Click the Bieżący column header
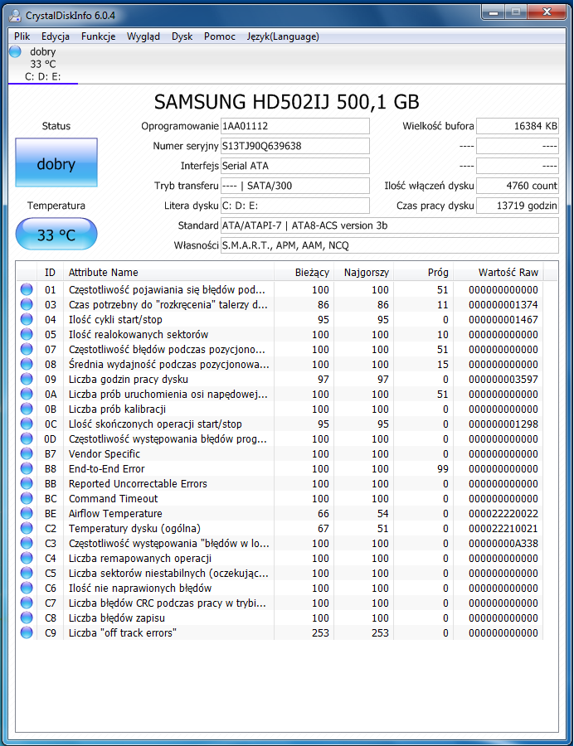 304,273
